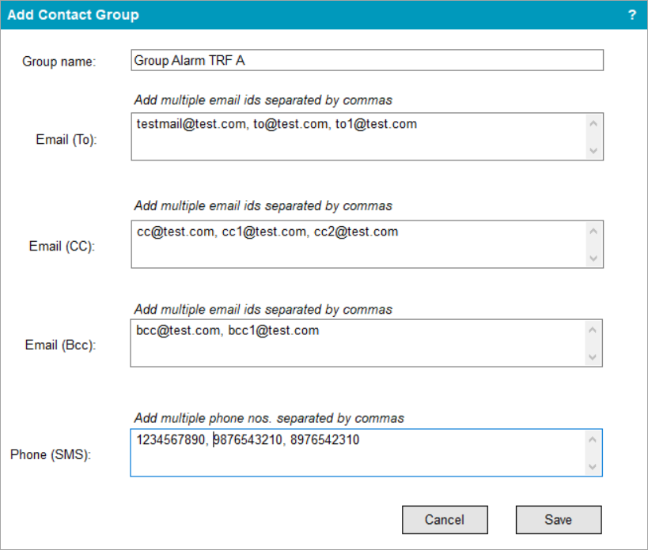Open the help question mark icon
The image size is (648, 550).
[x=632, y=15]
